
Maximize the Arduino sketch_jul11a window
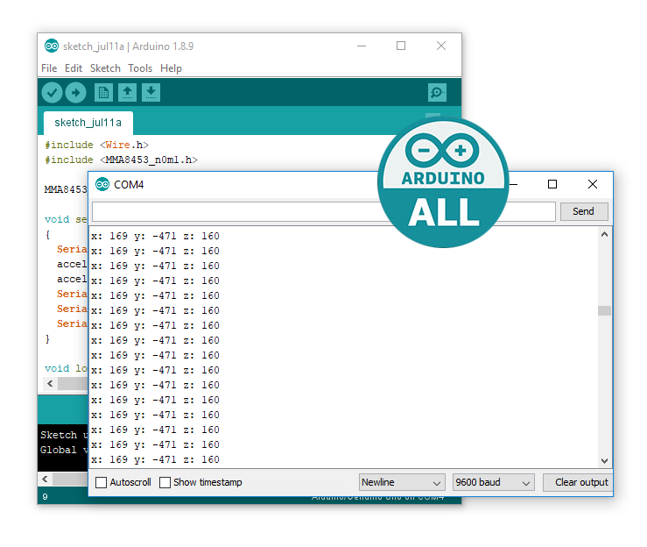(401, 46)
